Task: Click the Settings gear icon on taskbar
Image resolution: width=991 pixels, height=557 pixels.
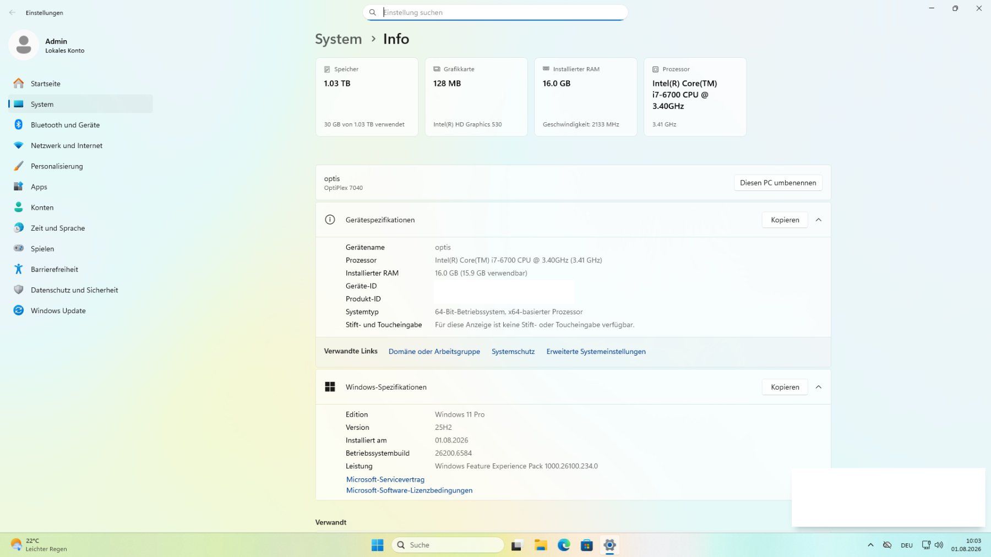Action: pos(609,545)
